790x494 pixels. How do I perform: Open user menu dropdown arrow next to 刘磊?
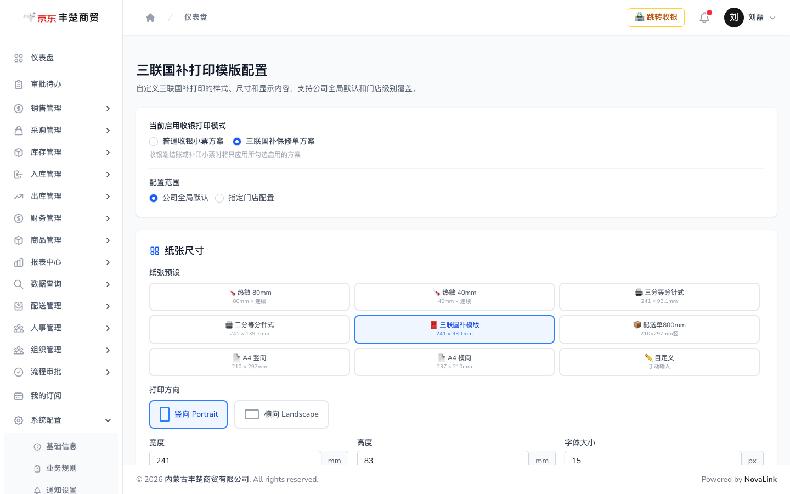[772, 18]
